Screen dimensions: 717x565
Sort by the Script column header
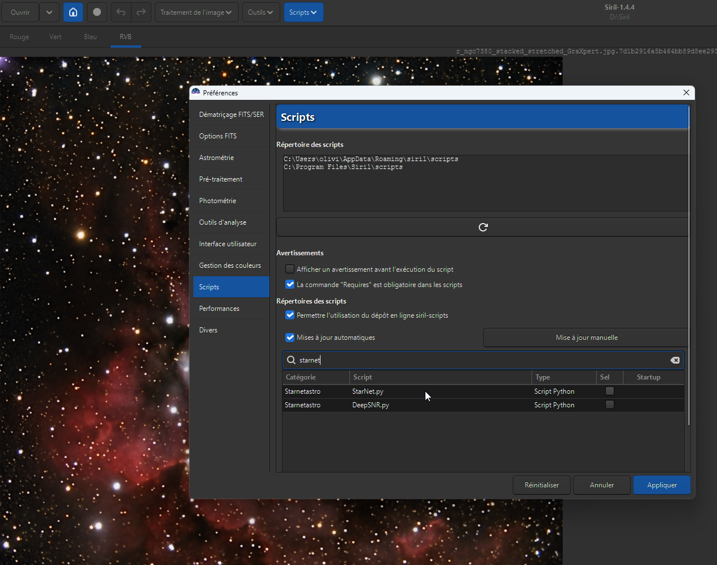pos(441,377)
